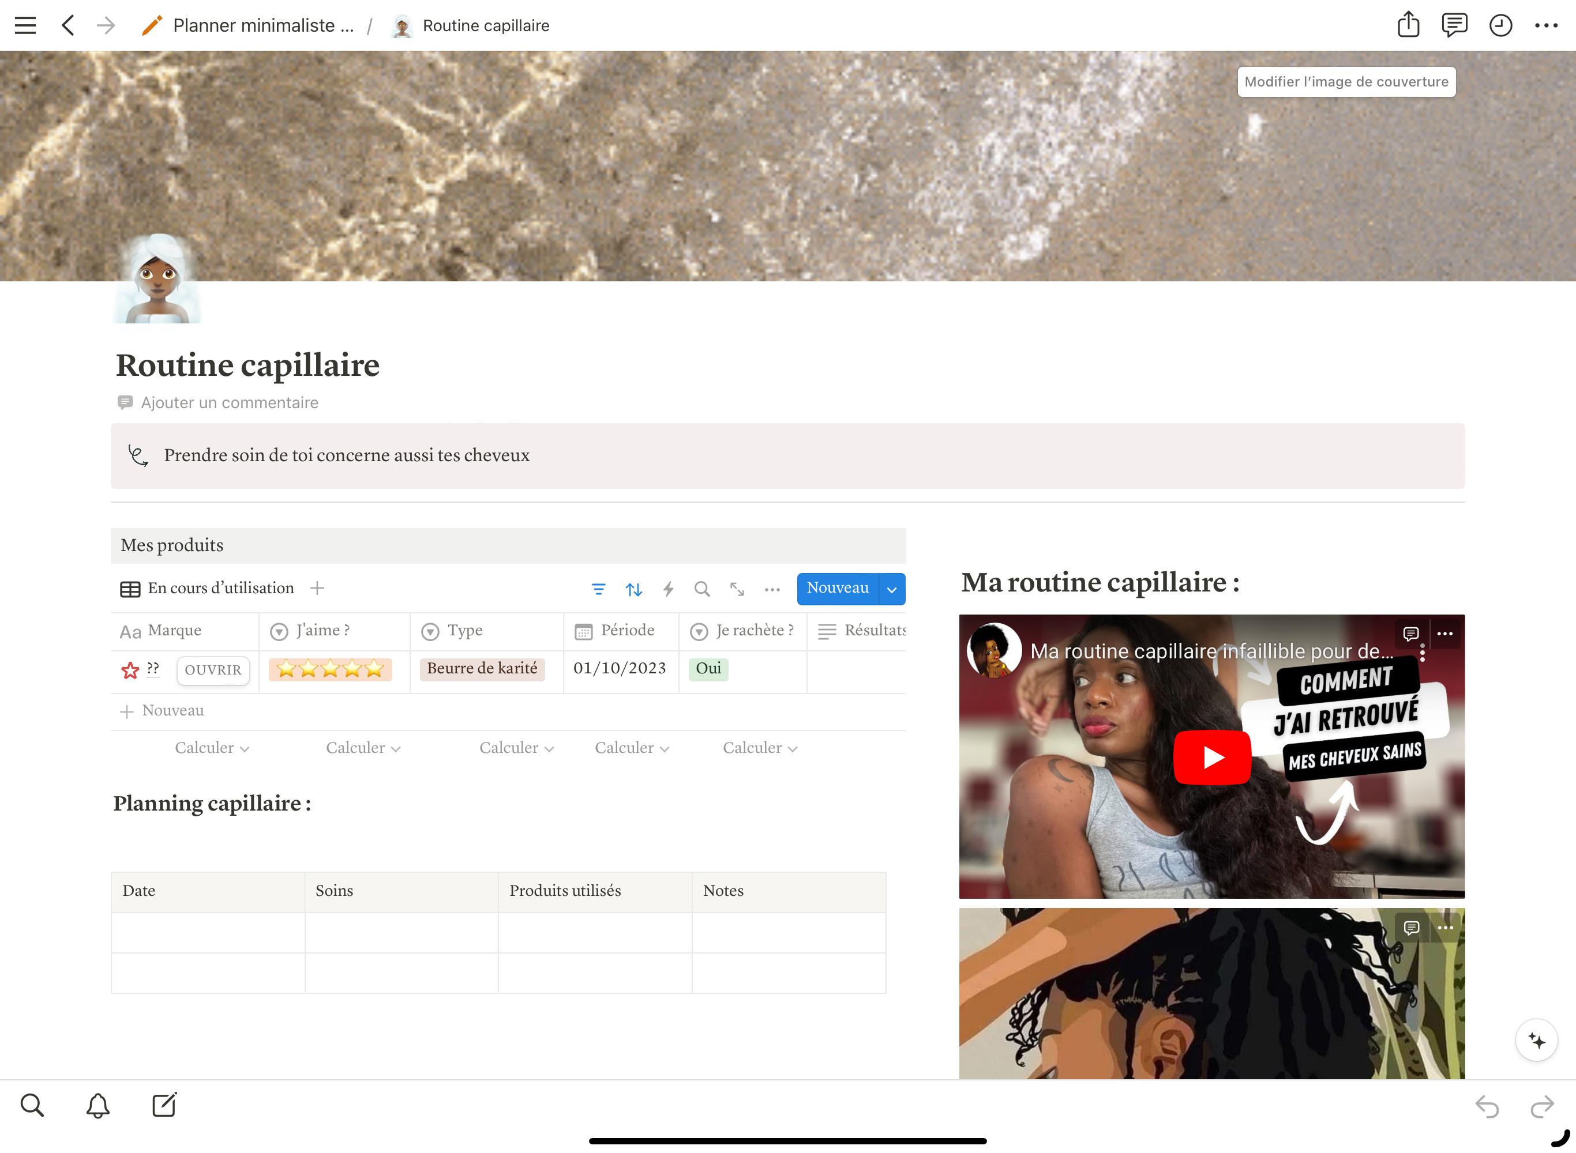The image size is (1576, 1153).
Task: Click the Mes produits heading
Action: (172, 546)
